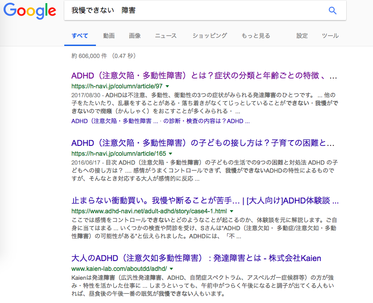The image size is (373, 303).
Task: Click snippet text 'Kaienは発達障害'
Action: pyautogui.click(x=93, y=278)
